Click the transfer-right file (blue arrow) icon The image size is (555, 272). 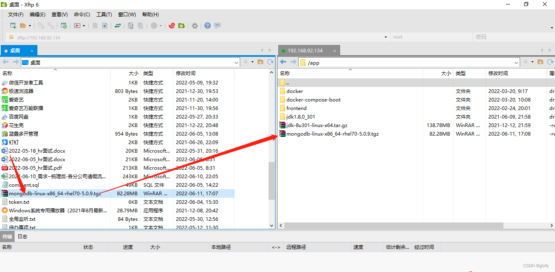105,26
